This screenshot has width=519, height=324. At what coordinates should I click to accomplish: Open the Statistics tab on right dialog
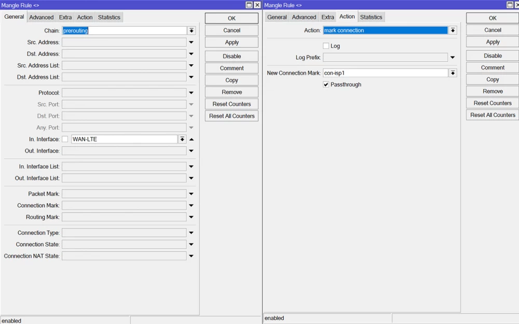371,17
